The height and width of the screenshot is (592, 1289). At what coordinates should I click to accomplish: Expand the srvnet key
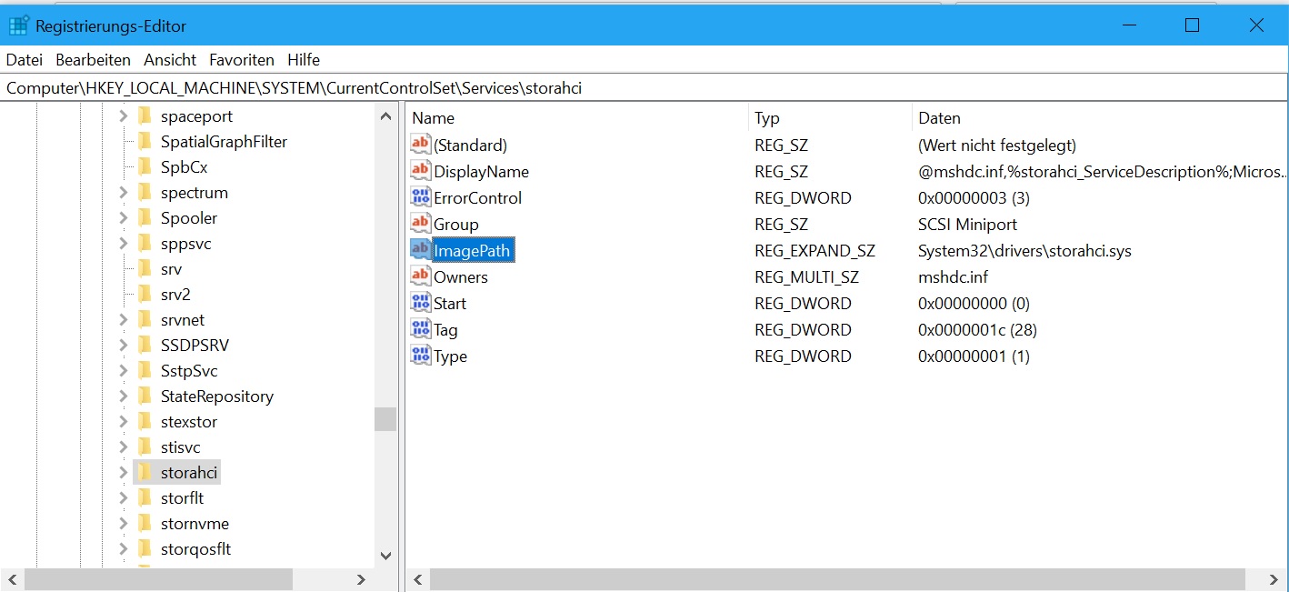124,320
